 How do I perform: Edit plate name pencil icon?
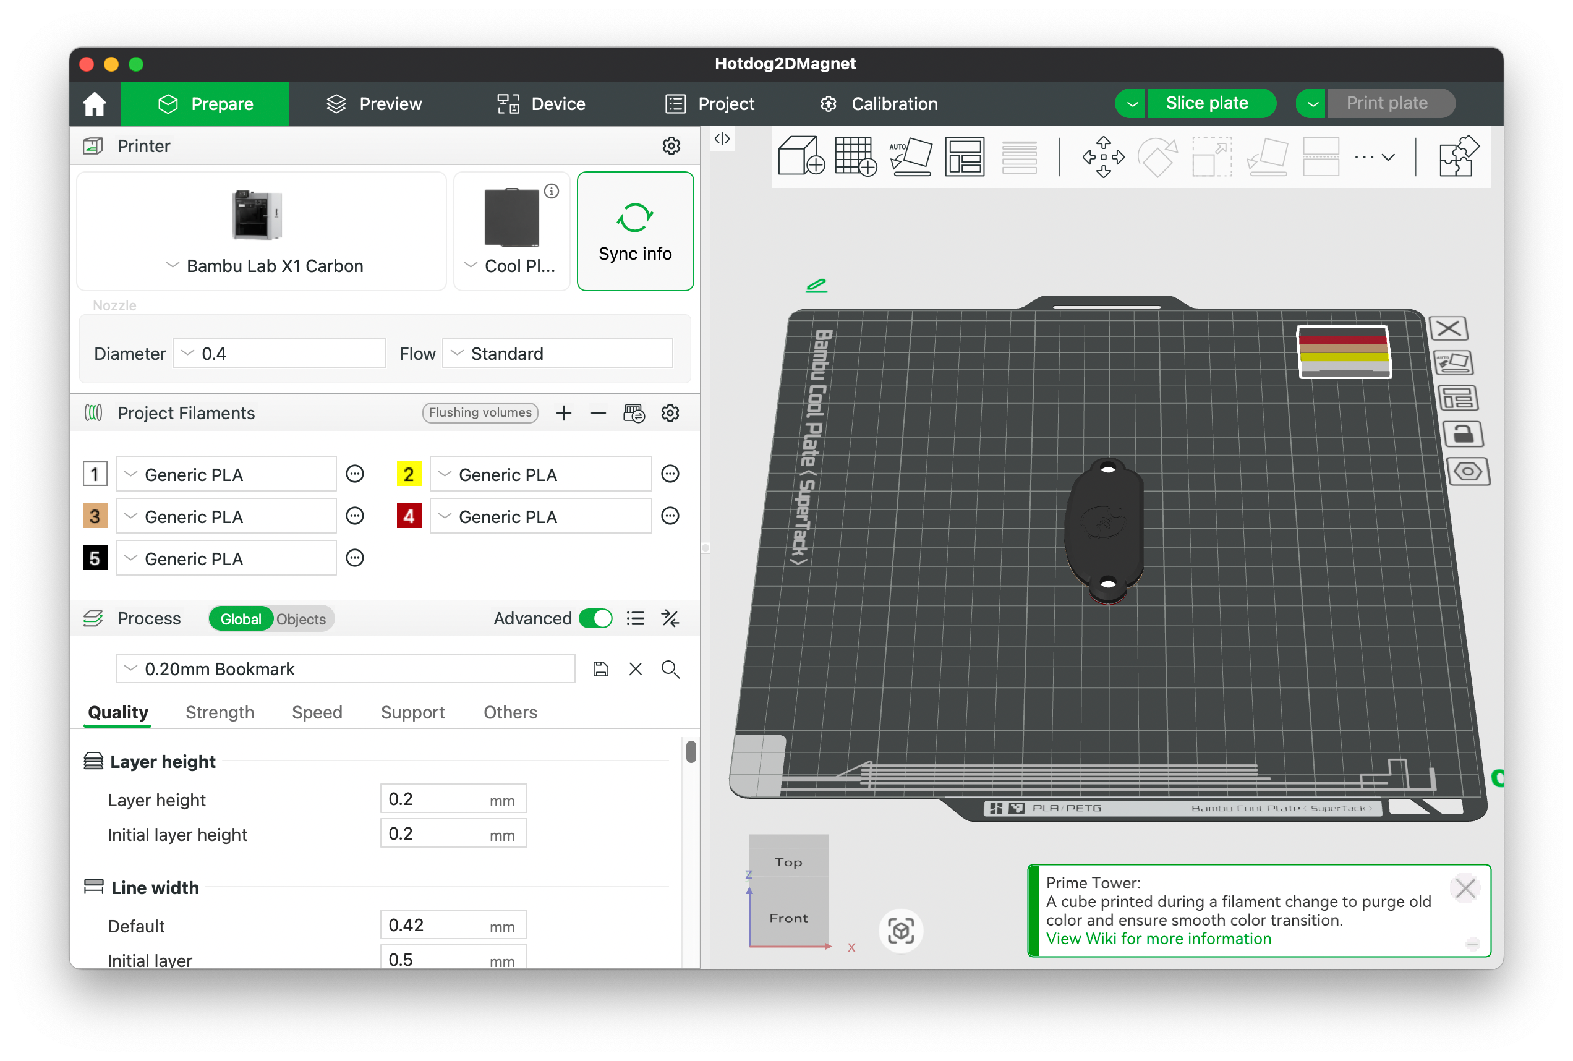[x=816, y=286]
